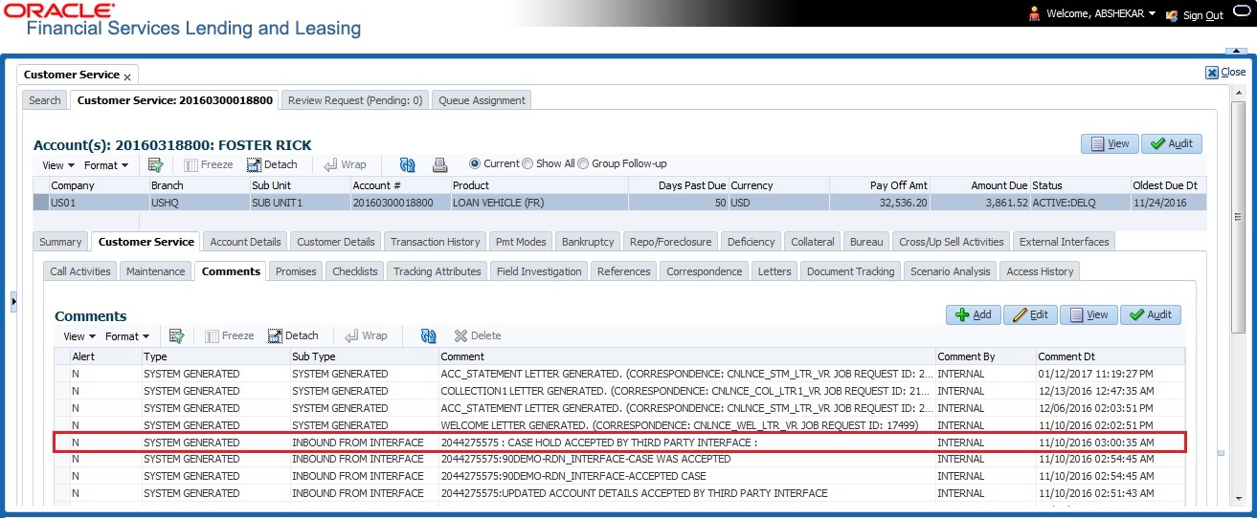Close the page using the Close link
This screenshot has height=518, width=1257.
1225,72
